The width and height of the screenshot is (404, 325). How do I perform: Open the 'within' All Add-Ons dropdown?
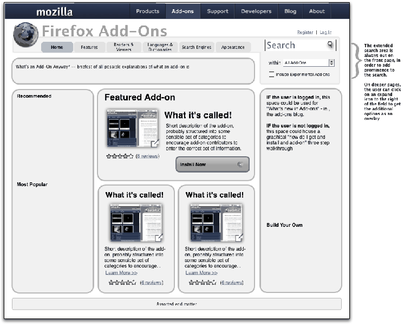tap(309, 63)
